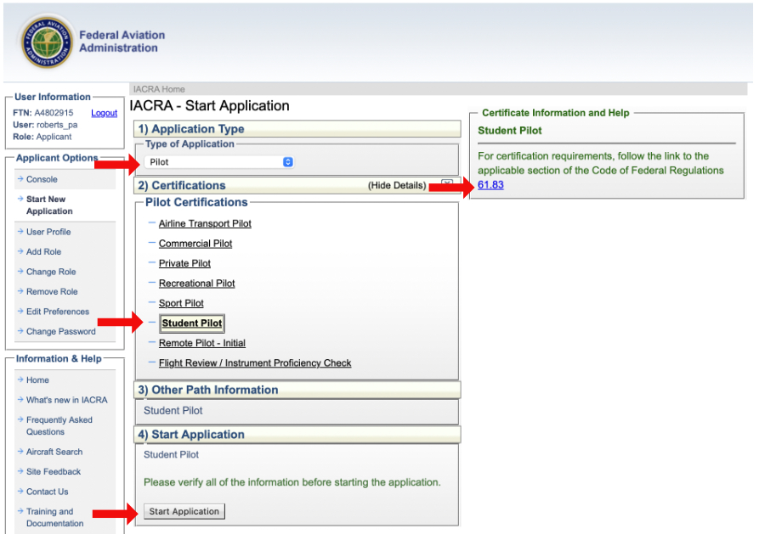The width and height of the screenshot is (759, 534).
Task: Click the Logout link
Action: (104, 113)
